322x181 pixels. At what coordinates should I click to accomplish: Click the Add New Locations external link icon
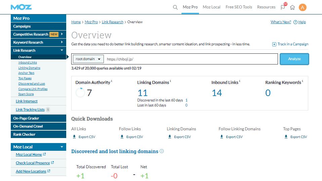click(x=49, y=171)
